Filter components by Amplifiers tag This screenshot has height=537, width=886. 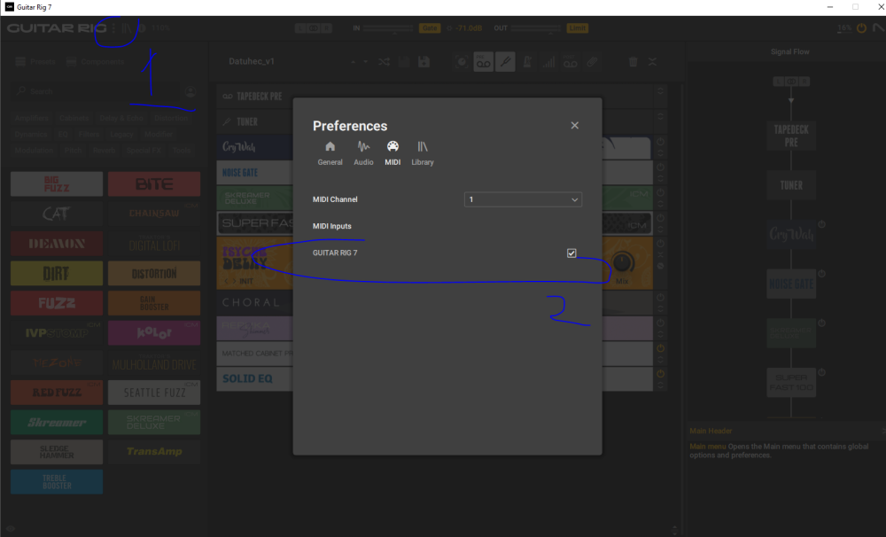click(x=32, y=118)
